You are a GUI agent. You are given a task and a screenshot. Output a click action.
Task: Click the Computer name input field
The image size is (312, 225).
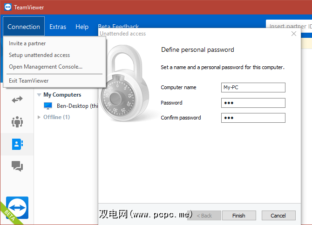pos(253,87)
